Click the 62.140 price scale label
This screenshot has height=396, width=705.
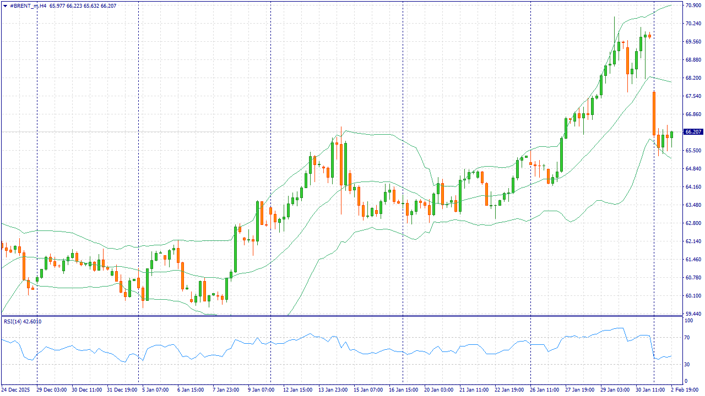692,241
